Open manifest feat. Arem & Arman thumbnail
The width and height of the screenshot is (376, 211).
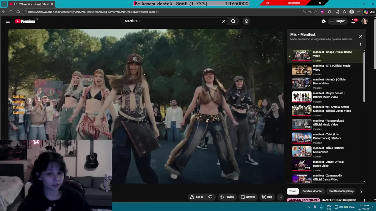(x=301, y=110)
